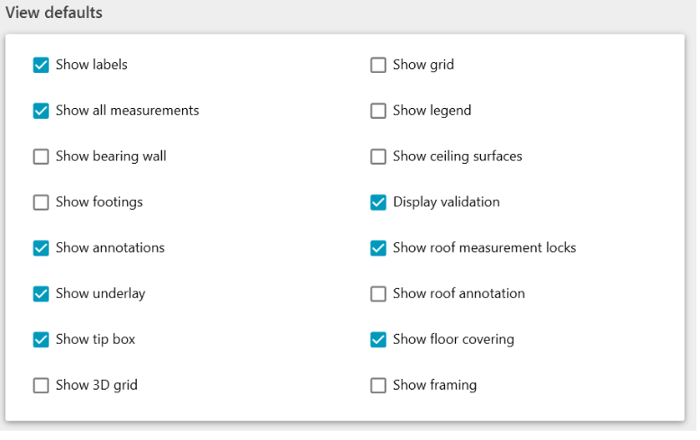Enable the Show framing checkbox

pyautogui.click(x=378, y=386)
